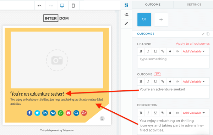Switch to the SETTINGS tab
This screenshot has width=213, height=135.
[x=194, y=5]
